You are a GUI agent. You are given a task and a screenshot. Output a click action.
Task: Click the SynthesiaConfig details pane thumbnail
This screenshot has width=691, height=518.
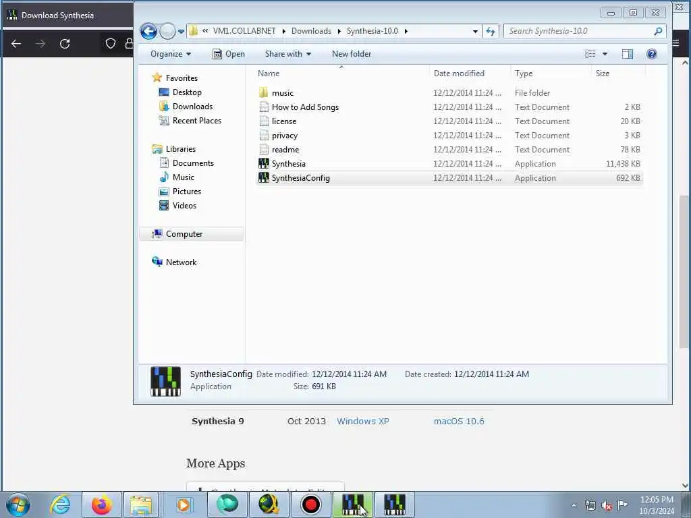click(165, 382)
